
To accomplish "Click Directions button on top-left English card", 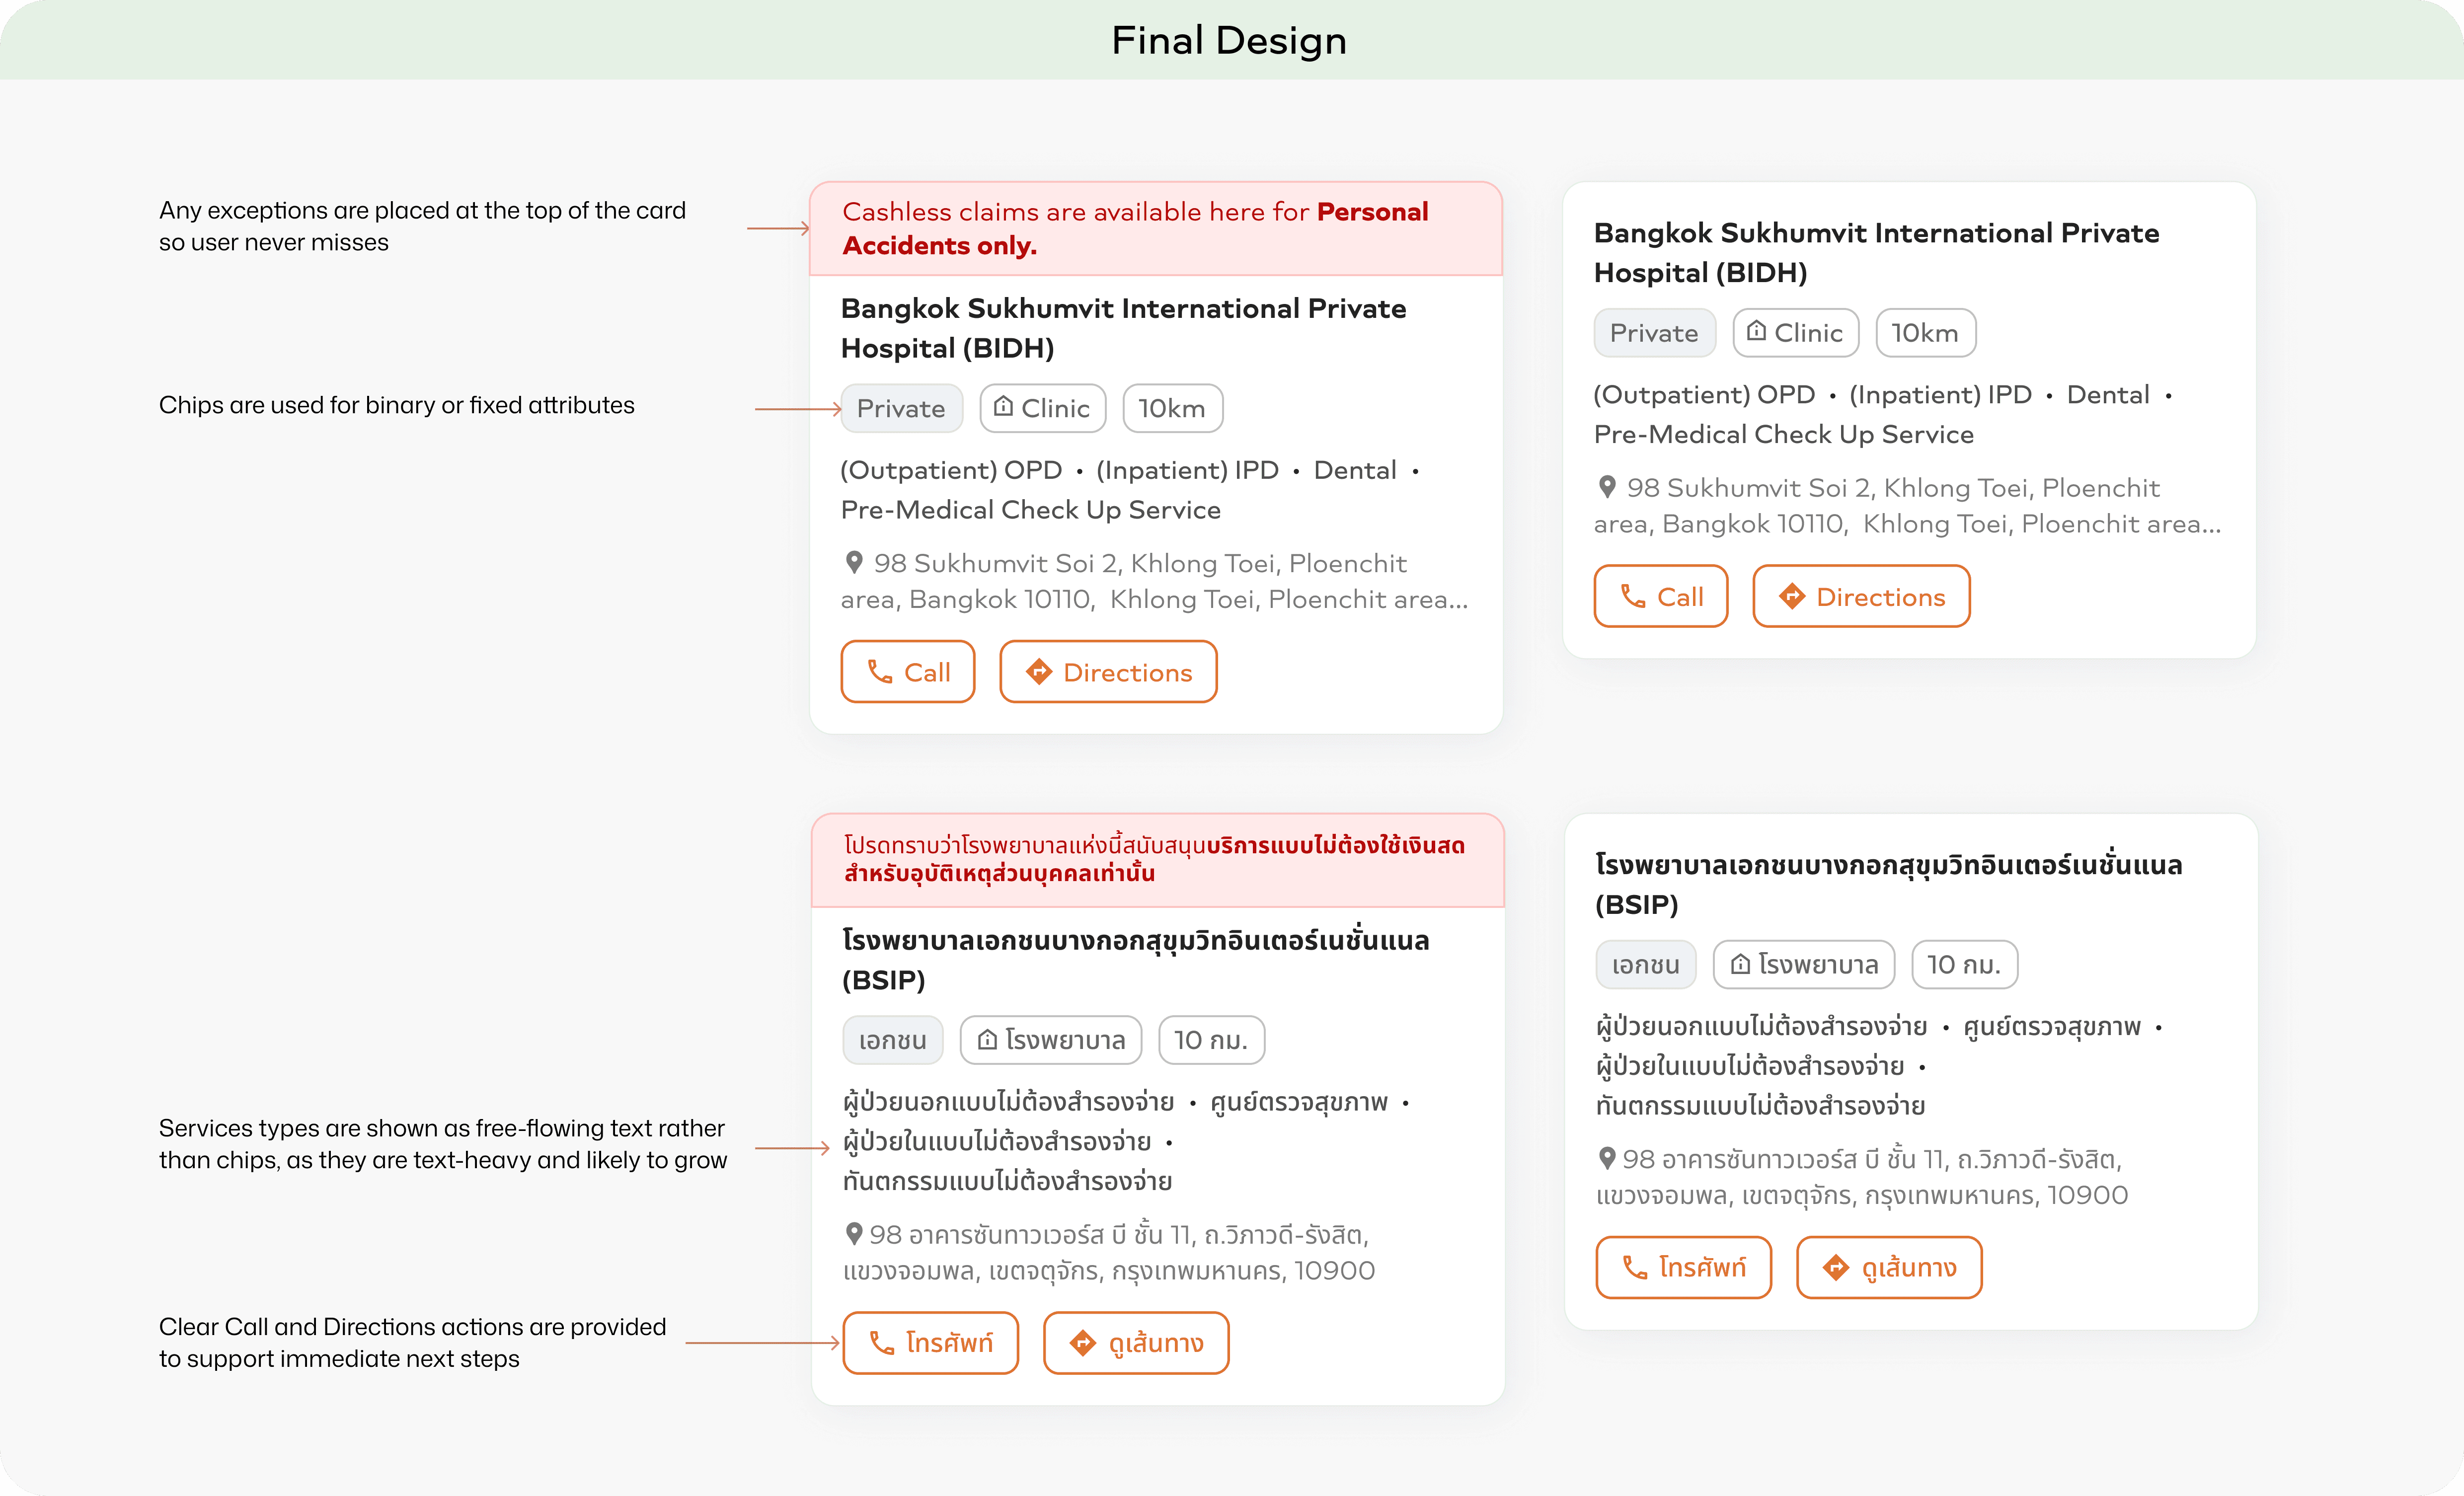I will tap(1108, 672).
